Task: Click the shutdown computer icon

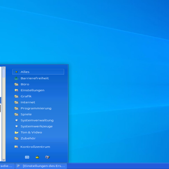Action: (47, 157)
